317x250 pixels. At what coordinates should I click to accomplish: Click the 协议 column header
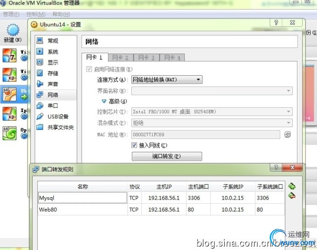click(135, 186)
